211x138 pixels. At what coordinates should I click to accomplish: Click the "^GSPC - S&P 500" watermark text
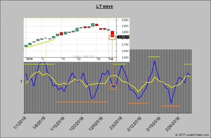[x=83, y=56]
